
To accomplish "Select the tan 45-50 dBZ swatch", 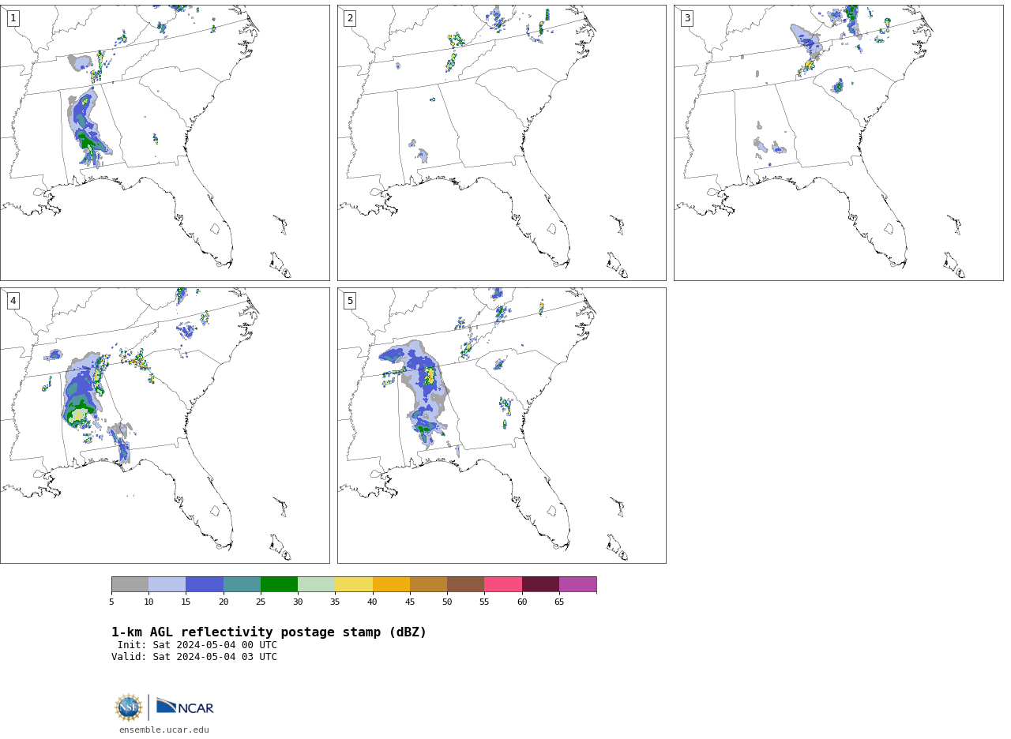I will (428, 584).
